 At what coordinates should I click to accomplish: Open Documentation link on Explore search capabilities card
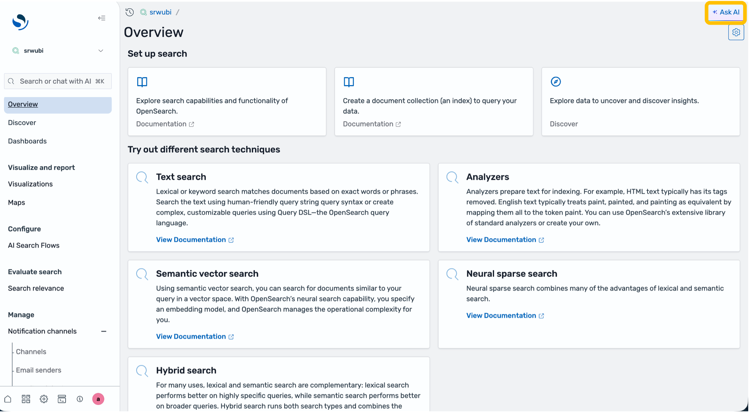[x=165, y=124]
